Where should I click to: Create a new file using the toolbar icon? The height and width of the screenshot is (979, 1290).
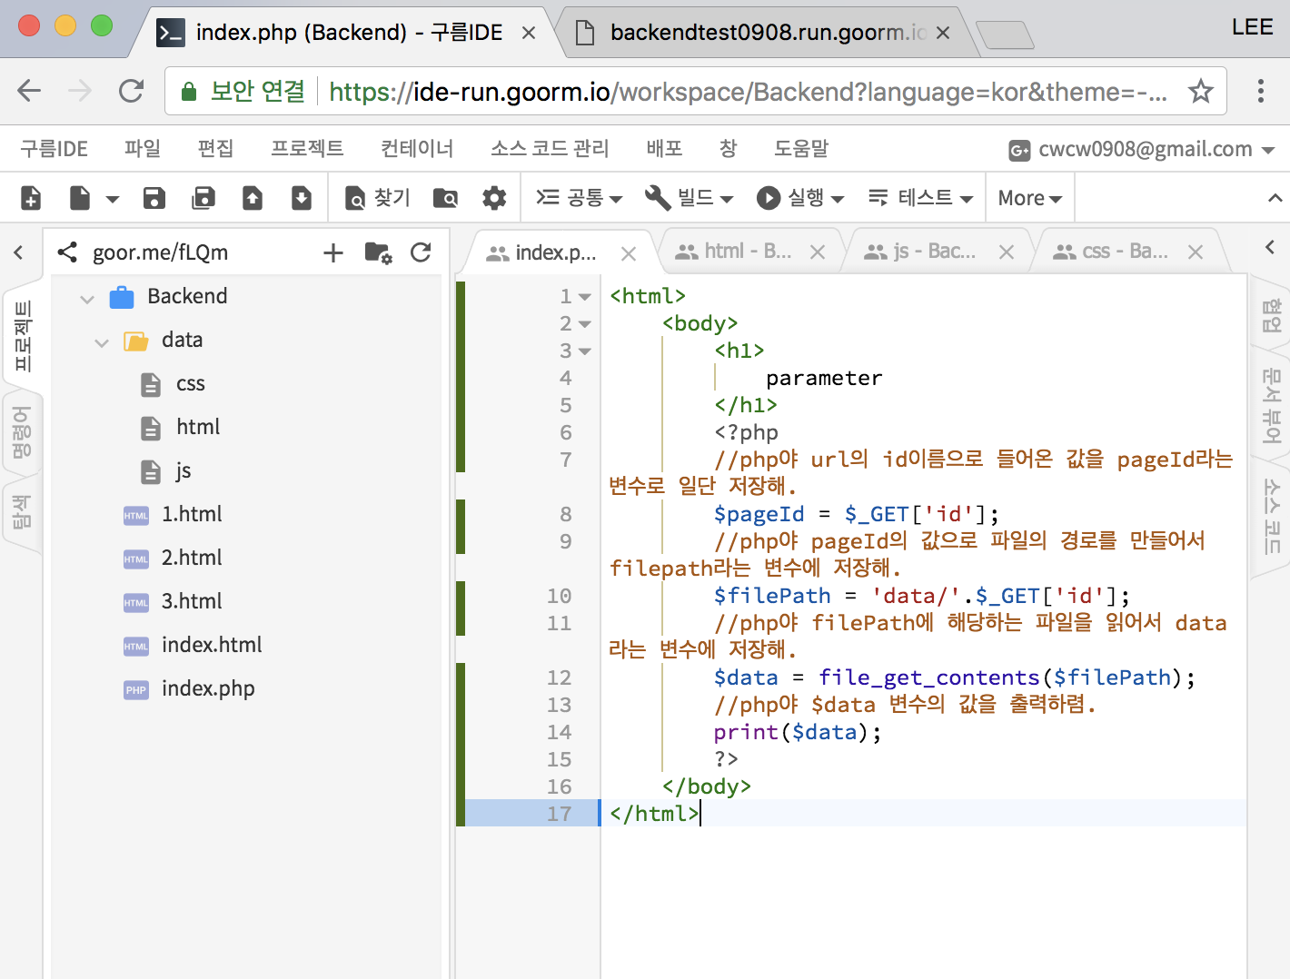(x=30, y=197)
